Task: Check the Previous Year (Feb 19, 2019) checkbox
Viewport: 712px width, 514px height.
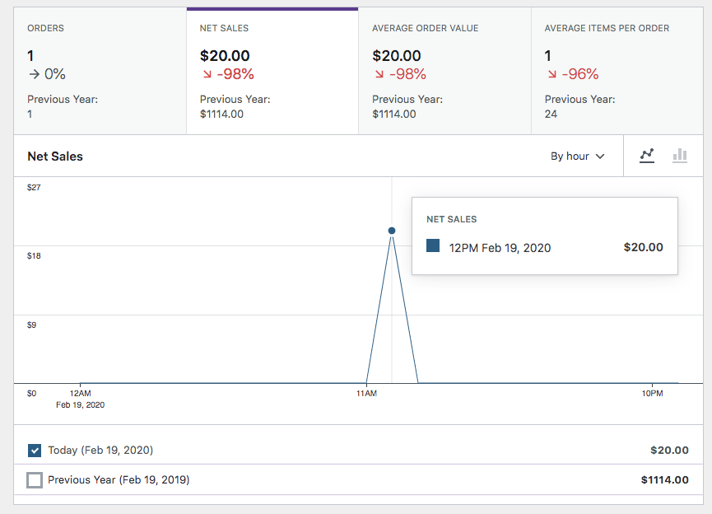Action: (x=35, y=480)
